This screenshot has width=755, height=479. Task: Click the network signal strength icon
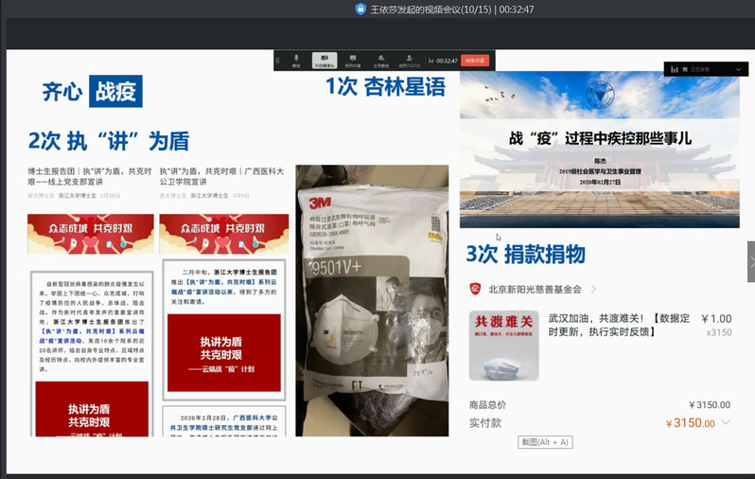tap(430, 60)
